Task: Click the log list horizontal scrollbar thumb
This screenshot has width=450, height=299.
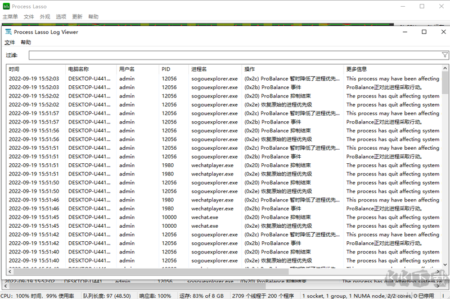Action: [151, 272]
